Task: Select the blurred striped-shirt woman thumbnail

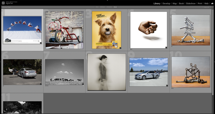Action: pyautogui.click(x=107, y=72)
